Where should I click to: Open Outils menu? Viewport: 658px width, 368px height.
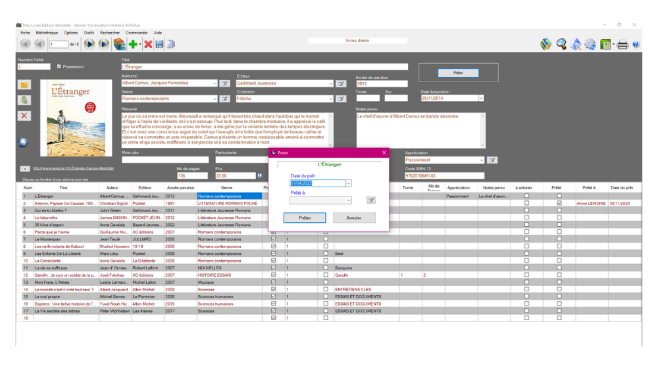[89, 33]
